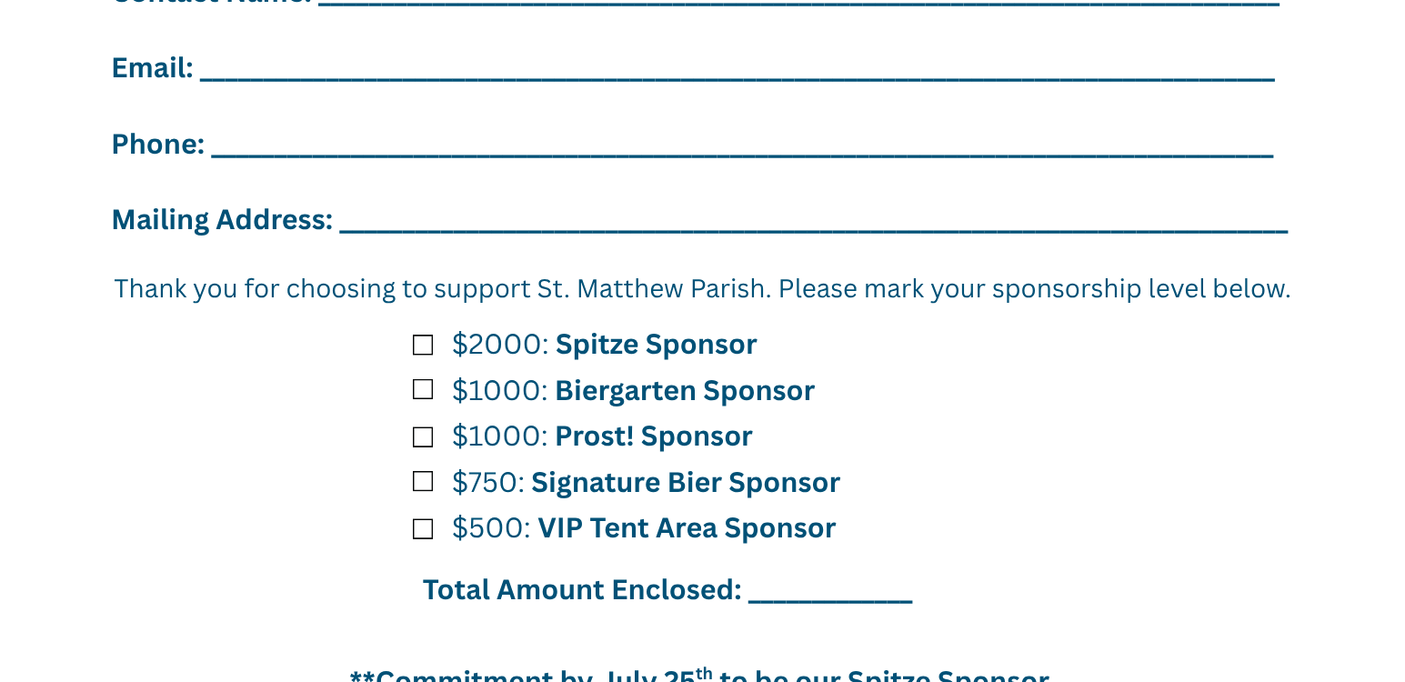Image resolution: width=1405 pixels, height=682 pixels.
Task: Click the Total Amount Enclosed label
Action: pos(583,590)
